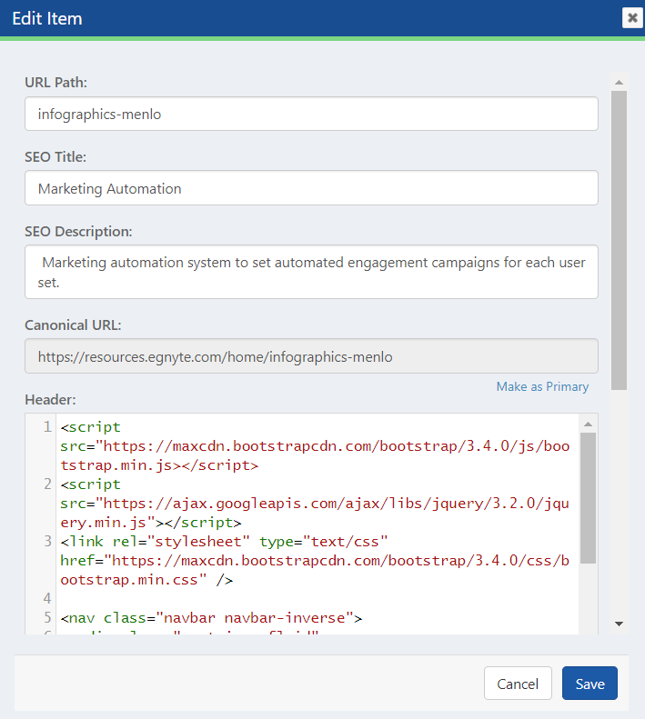Click the dialog scrollbar down arrow

pyautogui.click(x=619, y=624)
